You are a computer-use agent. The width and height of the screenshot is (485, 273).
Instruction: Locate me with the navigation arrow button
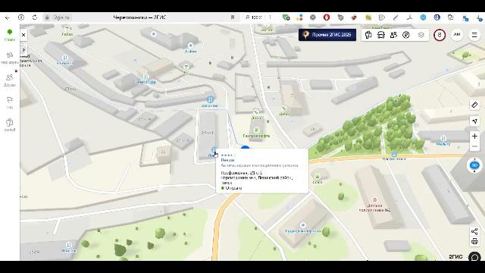tap(474, 121)
